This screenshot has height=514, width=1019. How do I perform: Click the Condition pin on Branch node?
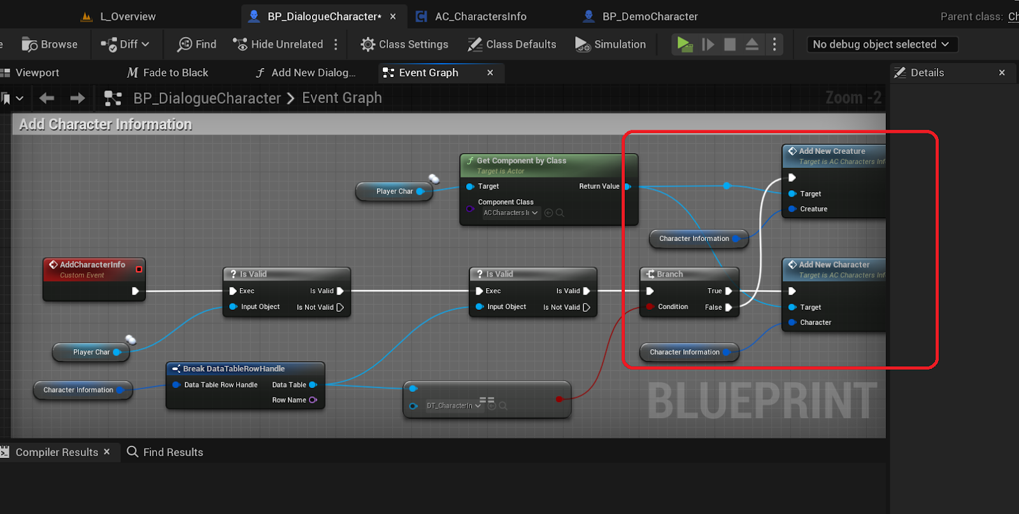tap(650, 307)
